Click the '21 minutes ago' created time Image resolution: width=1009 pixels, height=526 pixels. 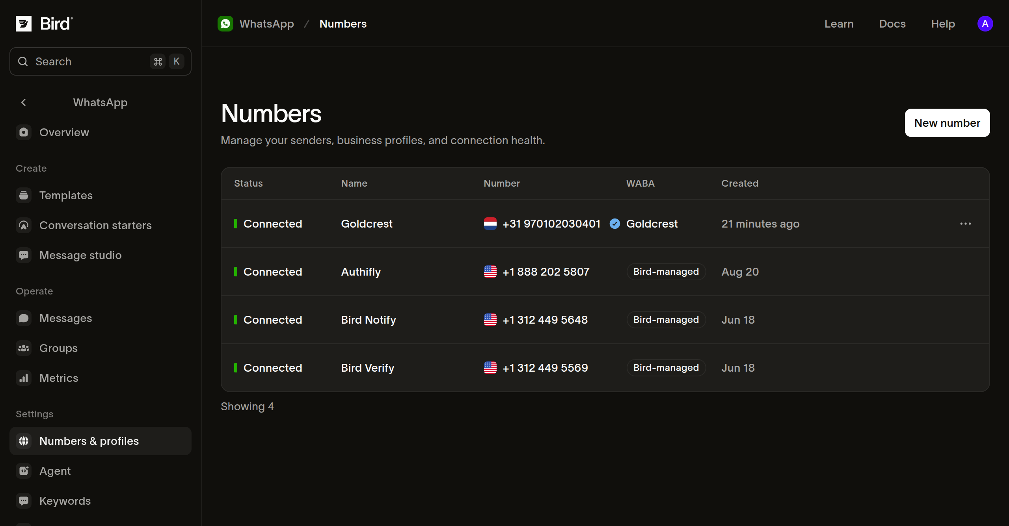[x=760, y=224]
